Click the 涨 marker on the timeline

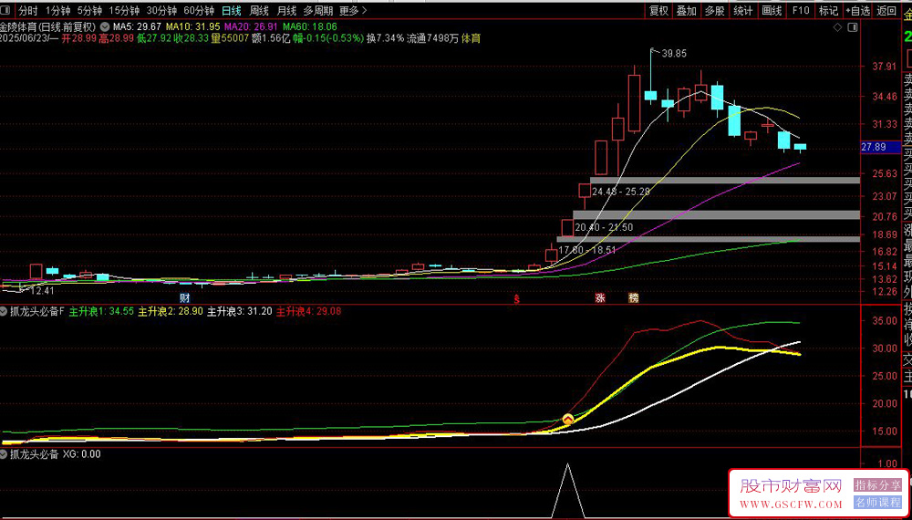(x=600, y=297)
